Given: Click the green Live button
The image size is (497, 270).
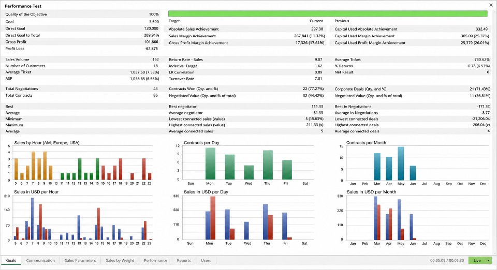Looking at the screenshot, I should point(477,260).
